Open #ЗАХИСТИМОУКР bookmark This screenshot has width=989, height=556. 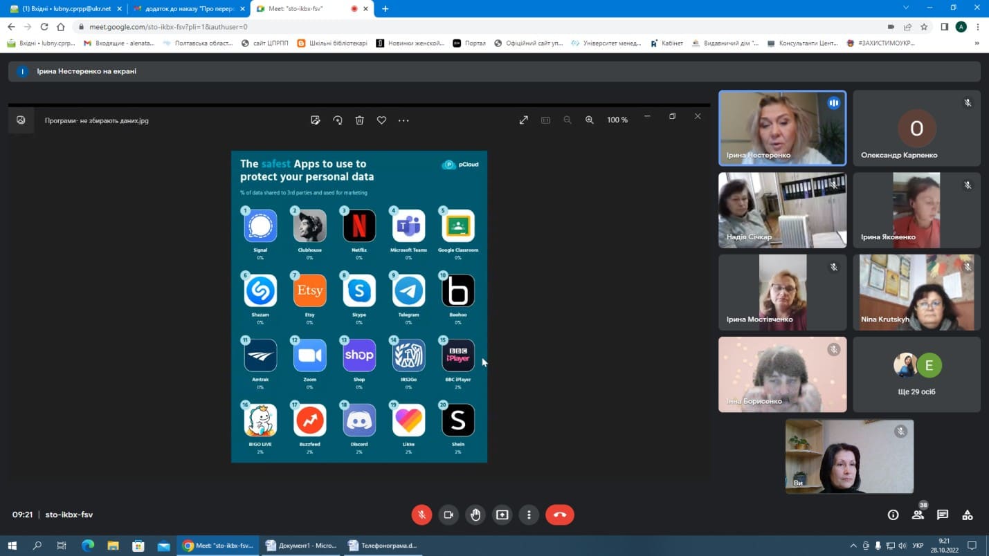(x=881, y=43)
